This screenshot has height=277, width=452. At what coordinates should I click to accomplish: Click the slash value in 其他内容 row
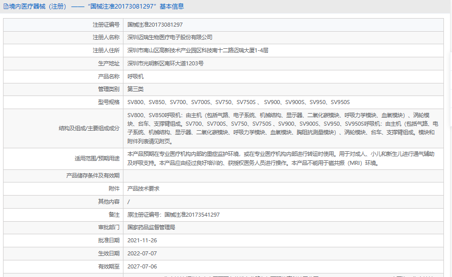click(x=128, y=202)
